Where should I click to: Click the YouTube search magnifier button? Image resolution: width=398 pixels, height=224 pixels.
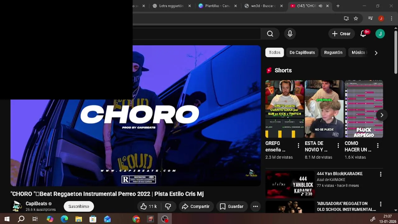click(x=270, y=34)
